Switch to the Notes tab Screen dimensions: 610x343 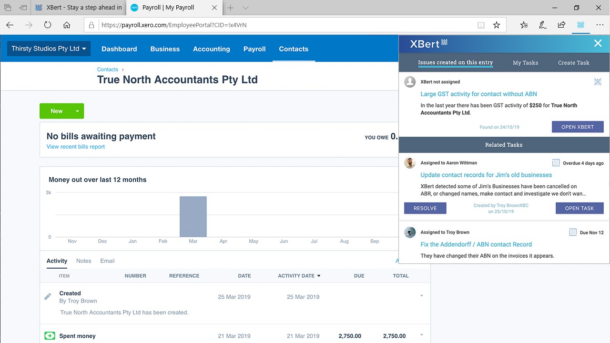83,261
